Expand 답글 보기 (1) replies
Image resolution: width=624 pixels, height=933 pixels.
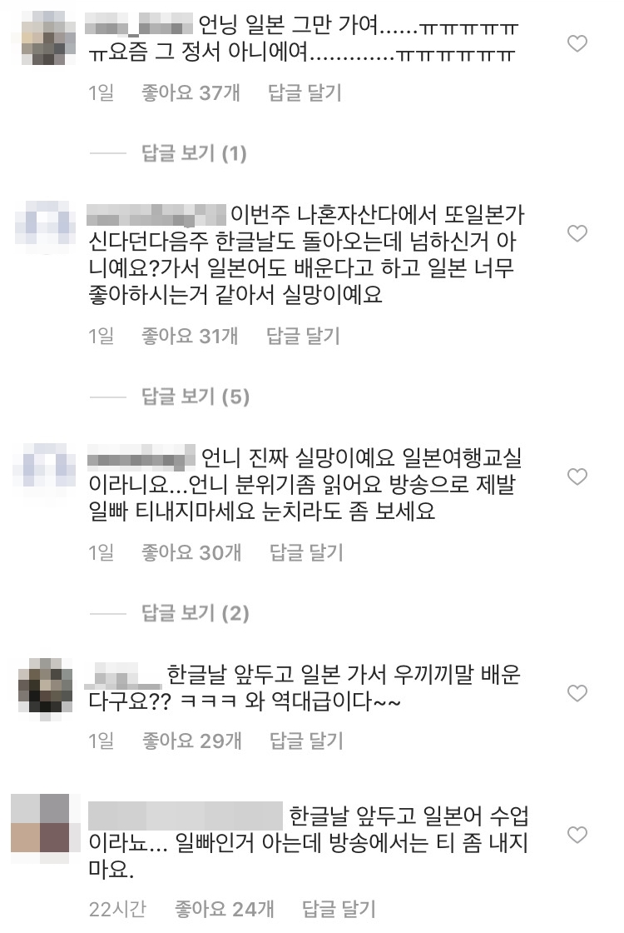(x=194, y=153)
